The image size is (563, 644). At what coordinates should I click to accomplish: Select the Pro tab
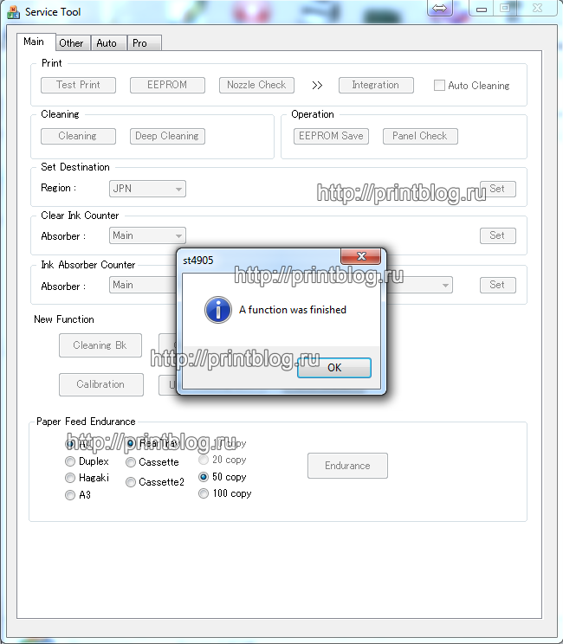pos(139,43)
